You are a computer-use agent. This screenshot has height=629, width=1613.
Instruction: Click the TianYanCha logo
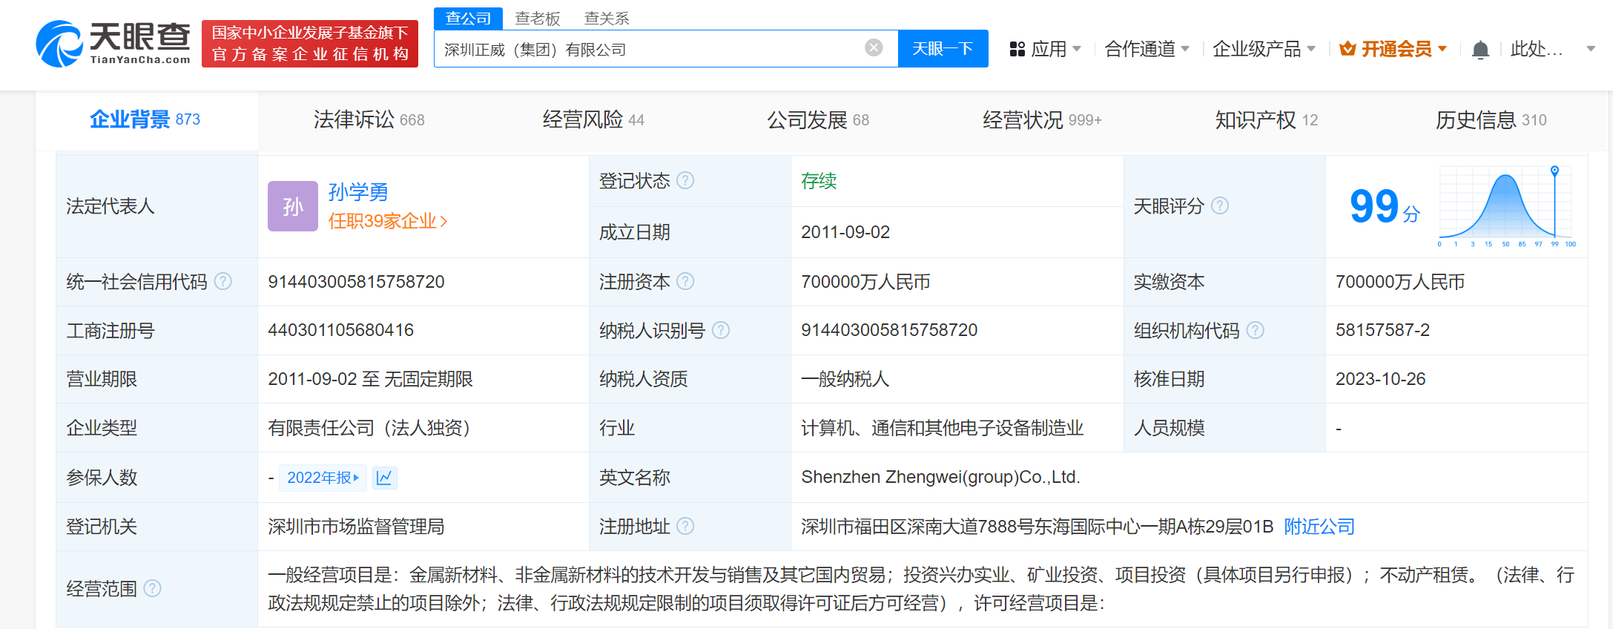click(113, 44)
